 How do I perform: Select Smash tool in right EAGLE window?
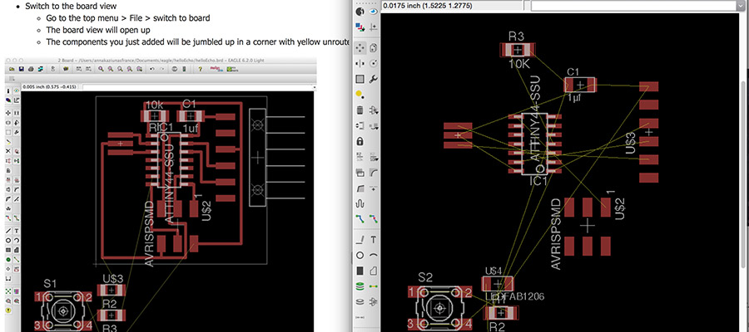click(360, 173)
